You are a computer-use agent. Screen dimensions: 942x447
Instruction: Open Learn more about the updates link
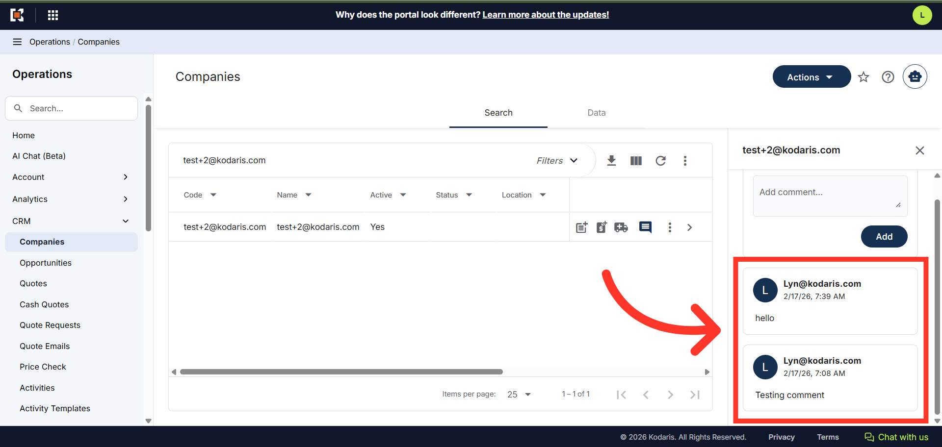[x=546, y=15]
